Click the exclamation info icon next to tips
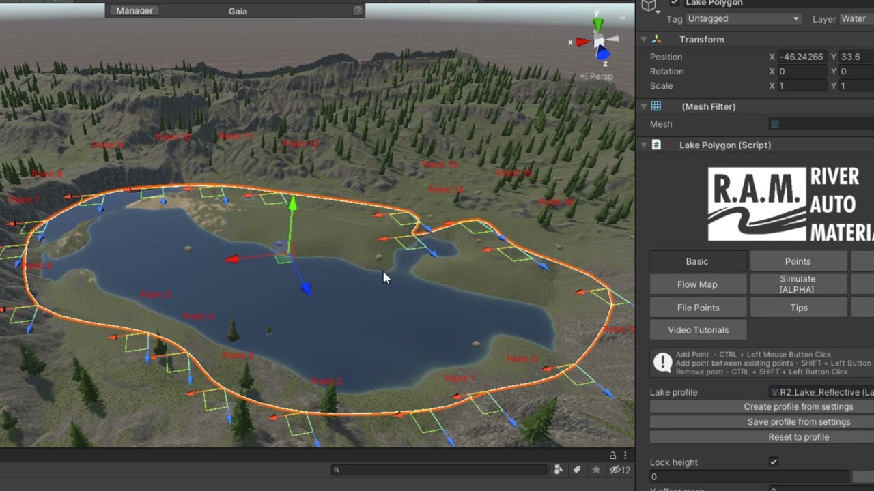 662,362
